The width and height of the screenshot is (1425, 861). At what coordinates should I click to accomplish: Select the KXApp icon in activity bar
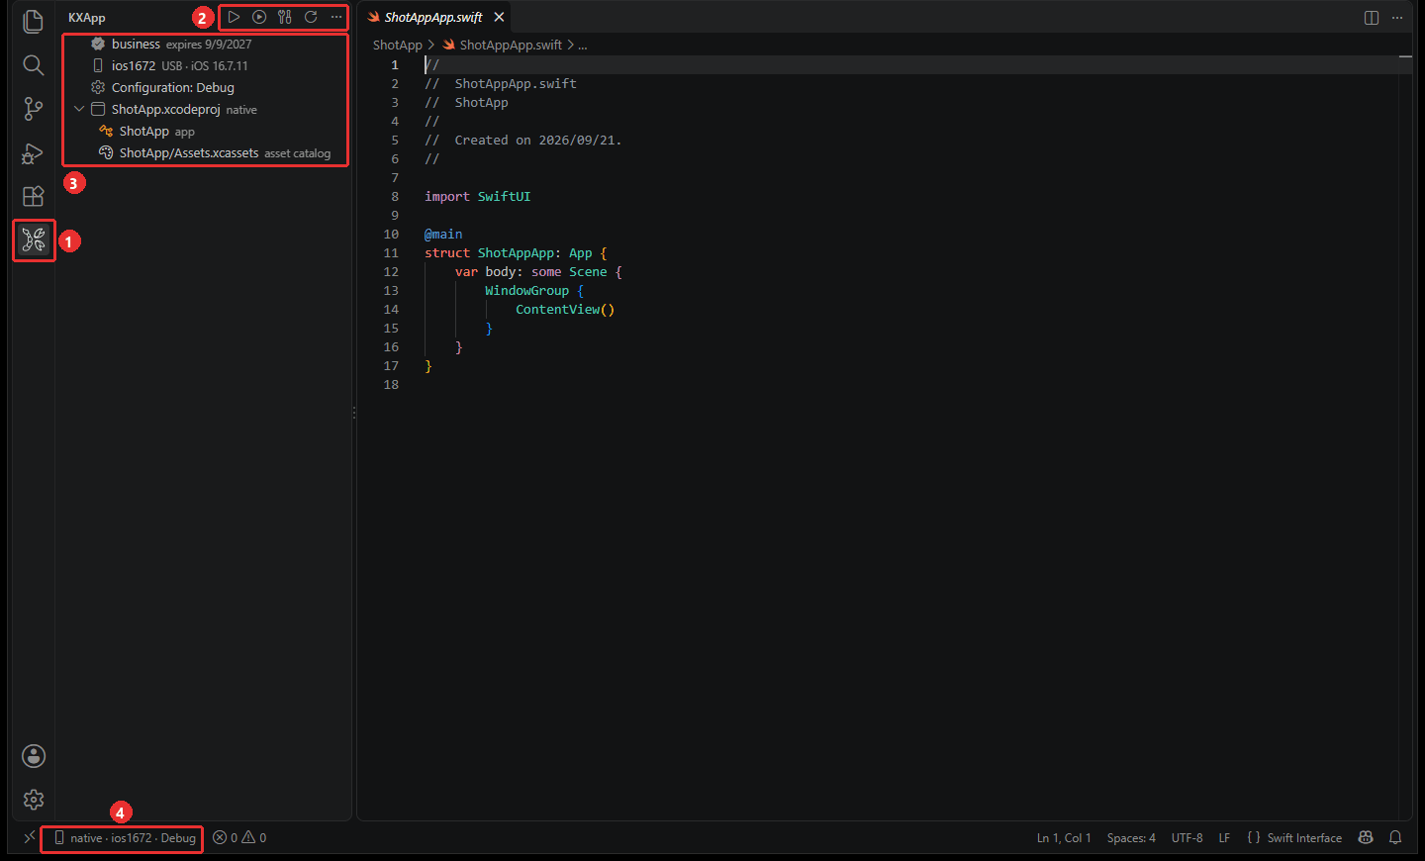click(x=34, y=239)
